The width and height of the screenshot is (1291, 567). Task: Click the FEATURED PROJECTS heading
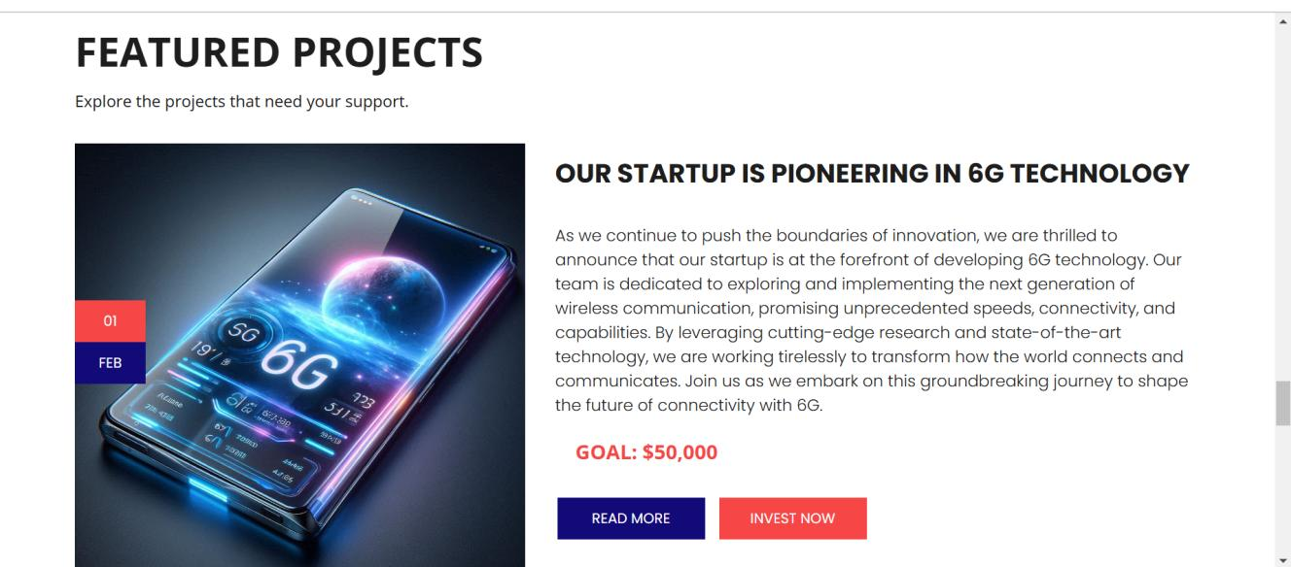click(x=279, y=52)
